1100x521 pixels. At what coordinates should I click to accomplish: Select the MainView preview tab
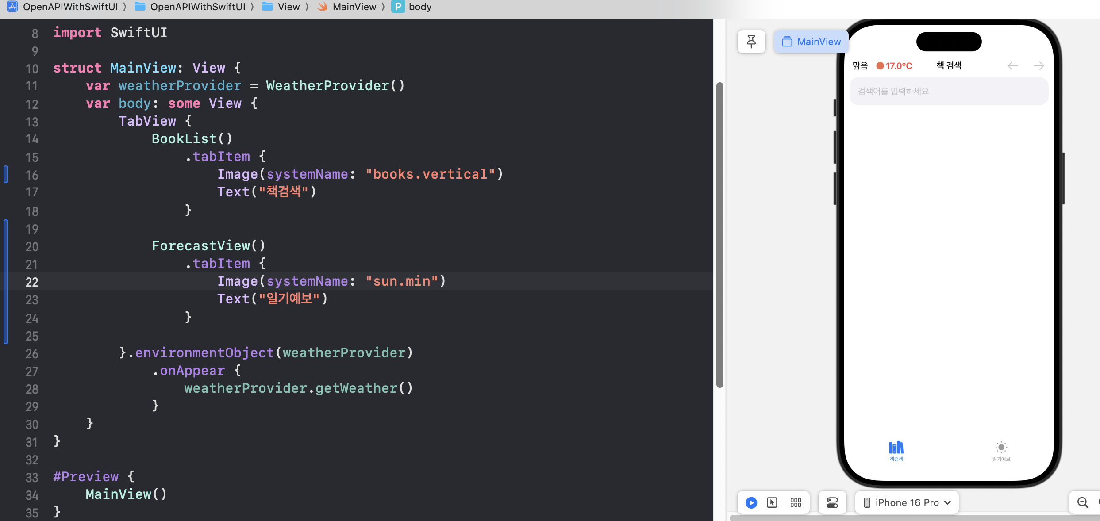coord(812,42)
